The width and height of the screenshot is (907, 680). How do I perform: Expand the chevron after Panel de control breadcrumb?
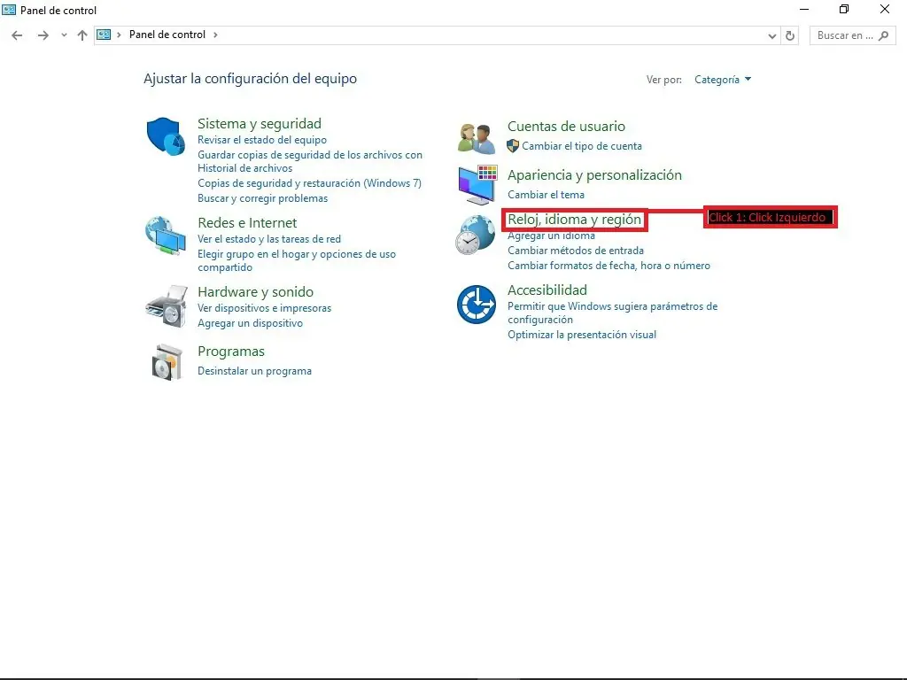click(215, 35)
